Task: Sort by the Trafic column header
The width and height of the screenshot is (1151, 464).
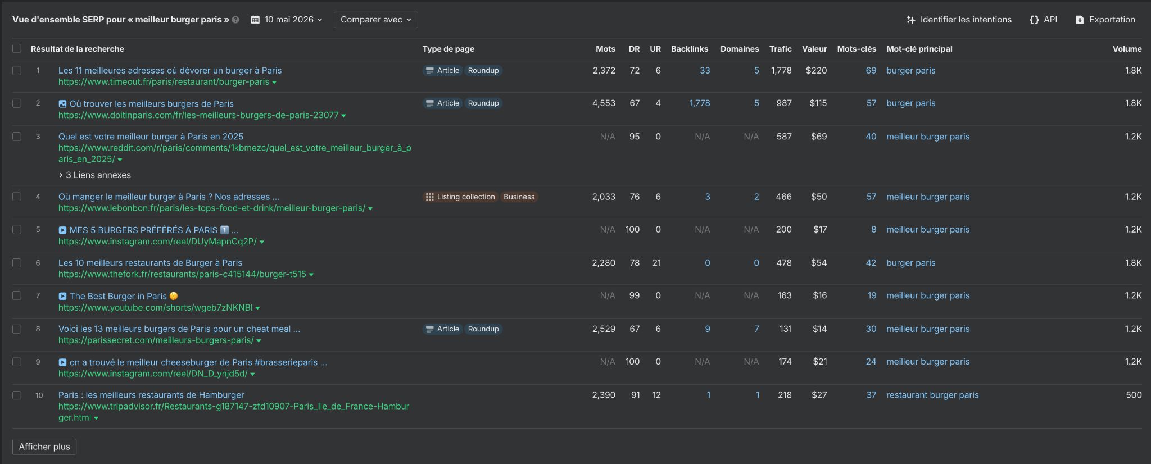Action: tap(780, 49)
